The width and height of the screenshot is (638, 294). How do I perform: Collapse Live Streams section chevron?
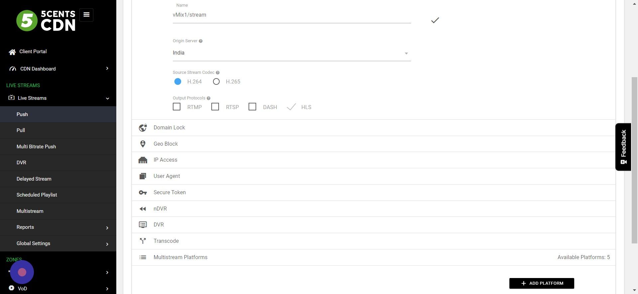coord(107,98)
